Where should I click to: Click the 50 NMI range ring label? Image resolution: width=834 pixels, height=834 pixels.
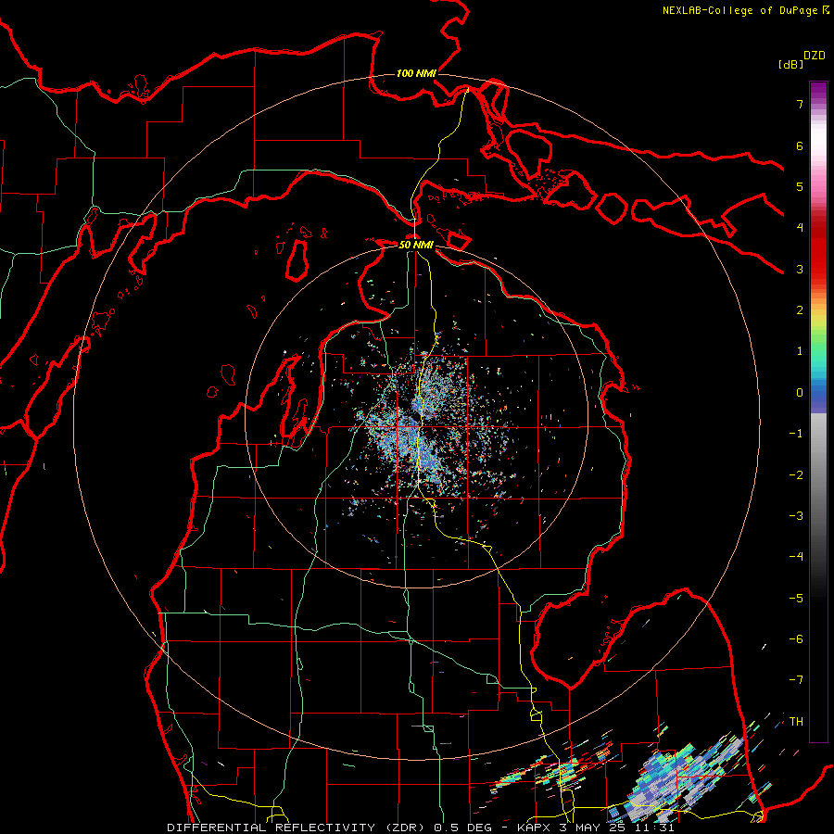click(416, 245)
